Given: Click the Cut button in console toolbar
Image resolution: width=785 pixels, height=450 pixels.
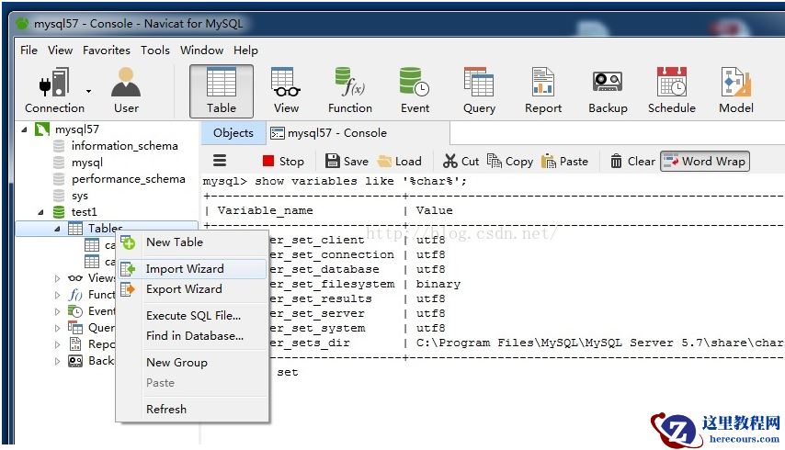Looking at the screenshot, I should tap(461, 161).
